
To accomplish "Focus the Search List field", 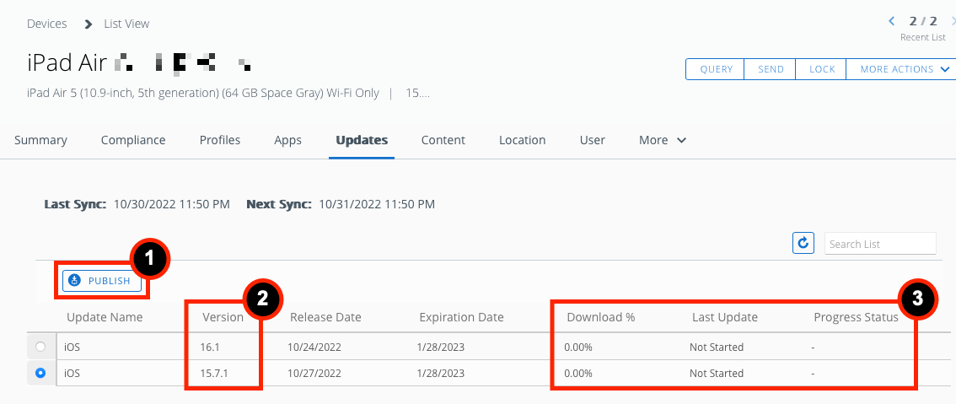I will 880,244.
